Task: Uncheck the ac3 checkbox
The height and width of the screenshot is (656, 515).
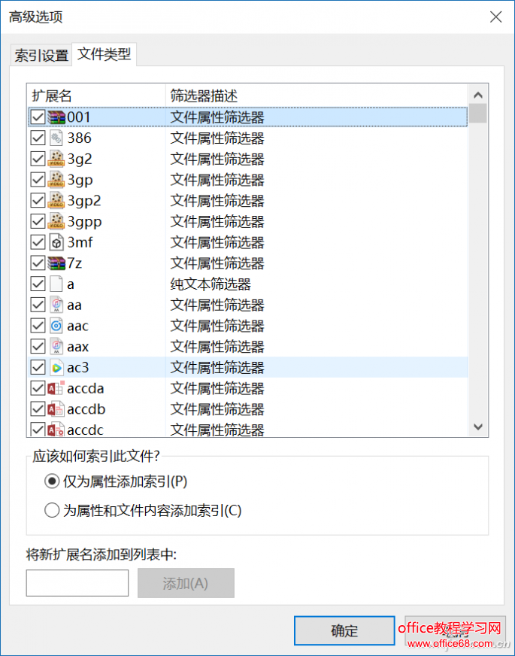Action: [x=38, y=367]
